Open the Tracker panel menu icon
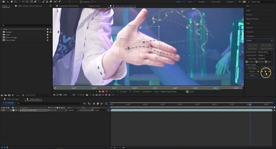 pyautogui.click(x=272, y=40)
